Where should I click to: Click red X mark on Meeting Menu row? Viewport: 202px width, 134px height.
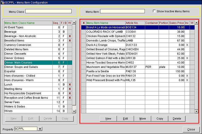click(69, 89)
